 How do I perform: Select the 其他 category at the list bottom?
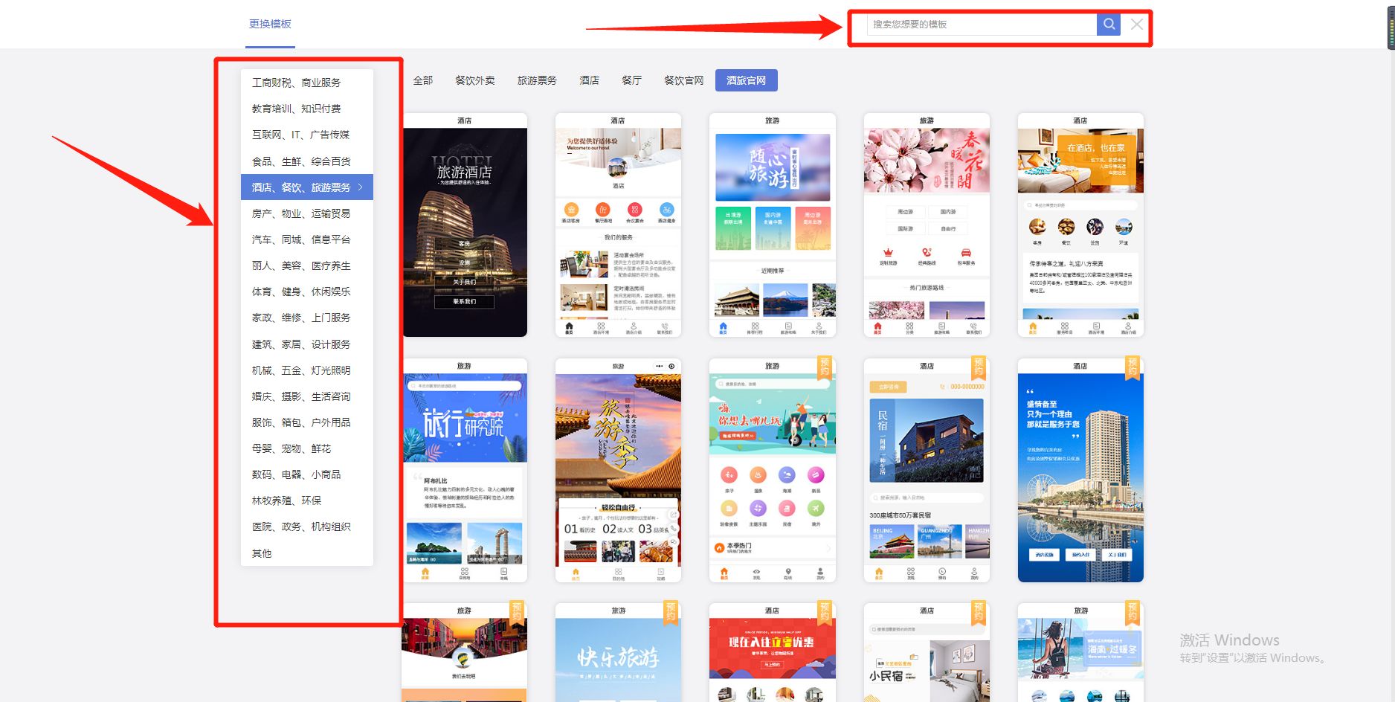point(262,553)
